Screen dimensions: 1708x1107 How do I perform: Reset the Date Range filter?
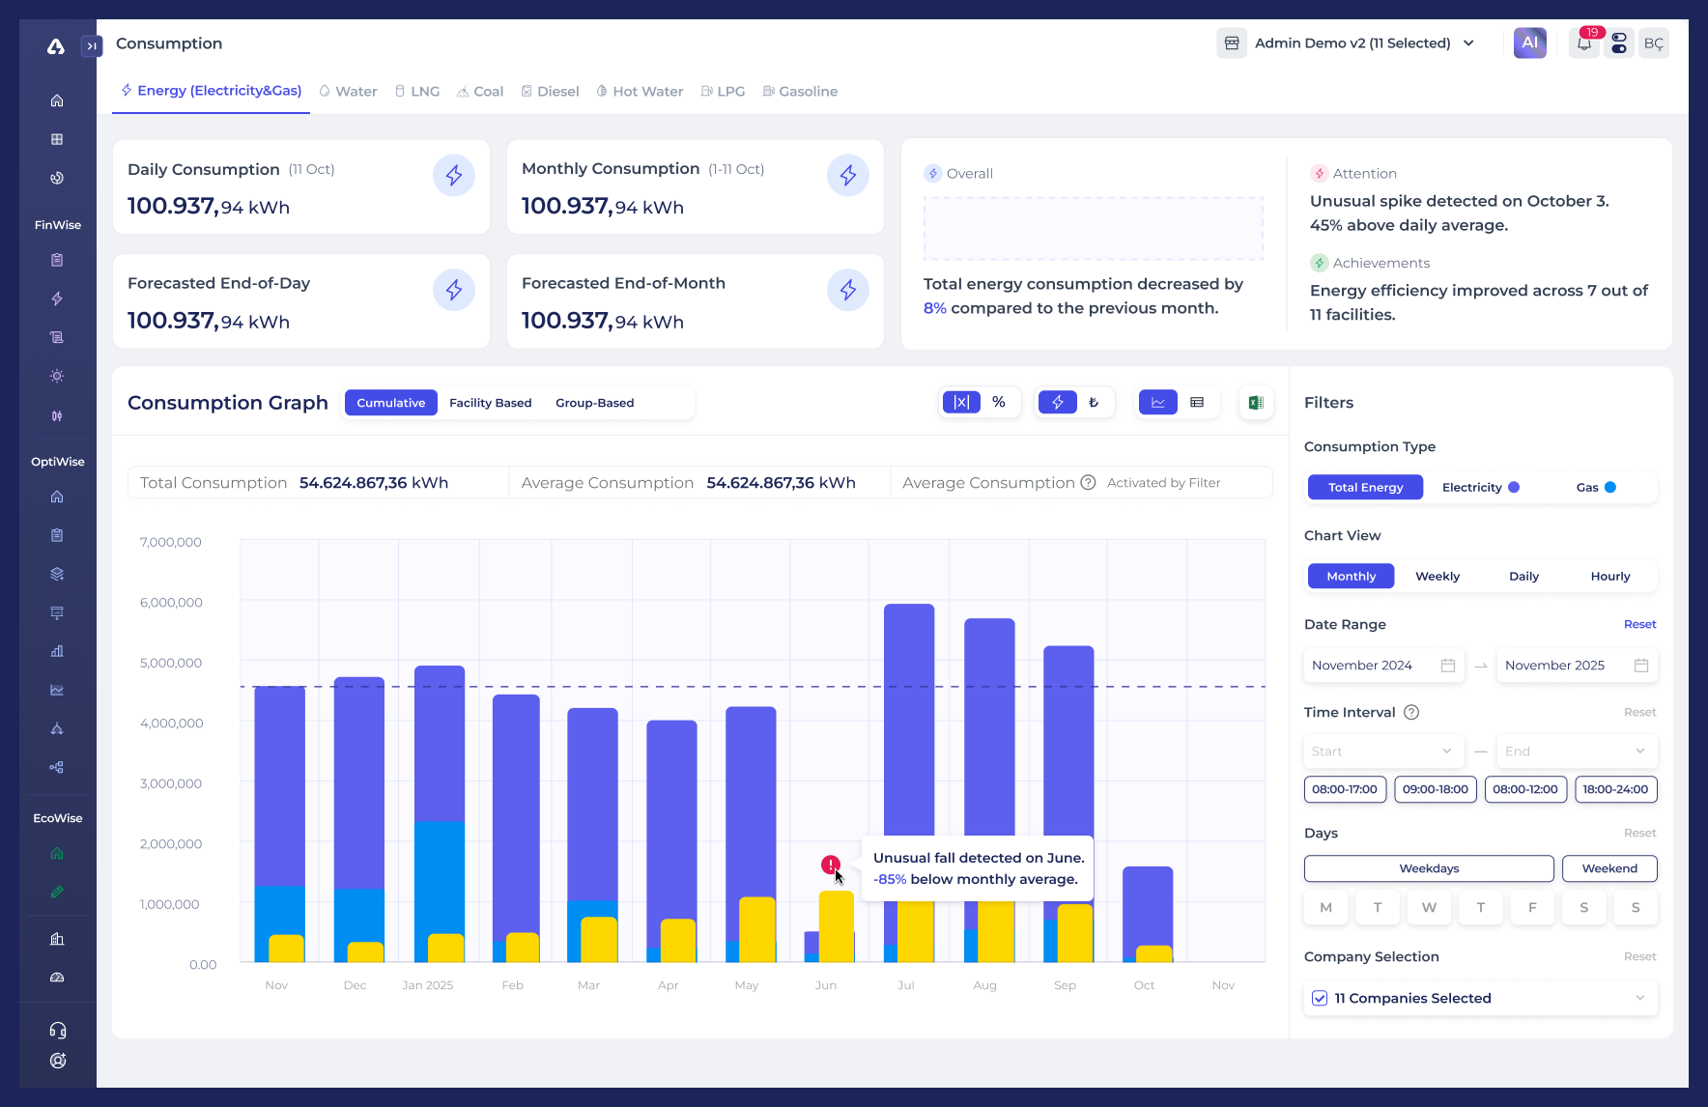tap(1639, 625)
